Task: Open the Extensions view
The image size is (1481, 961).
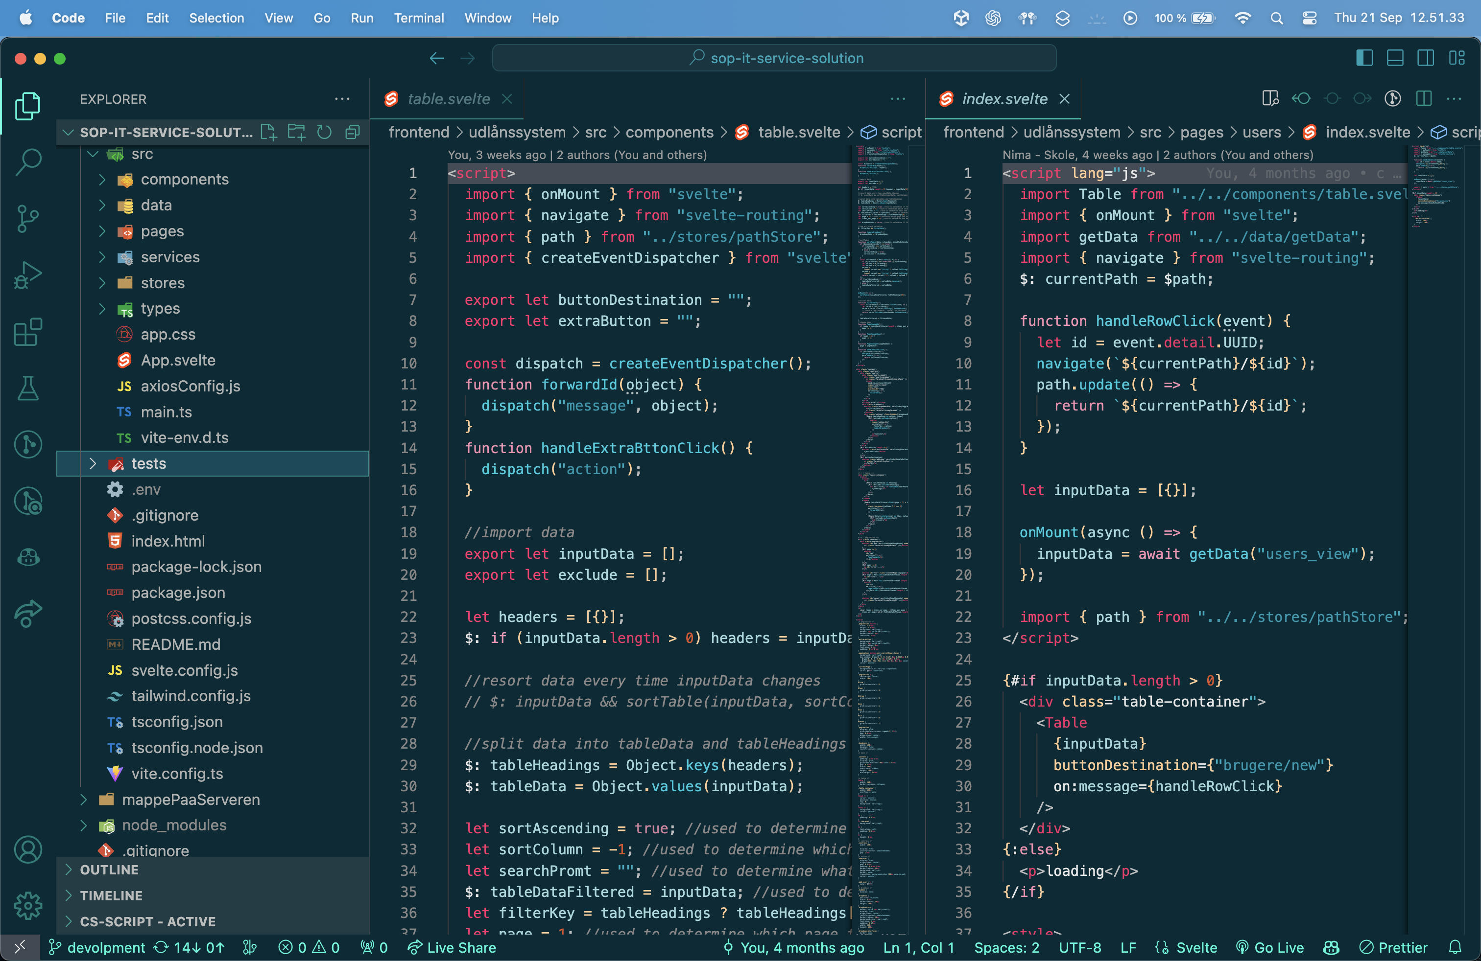Action: [x=28, y=332]
